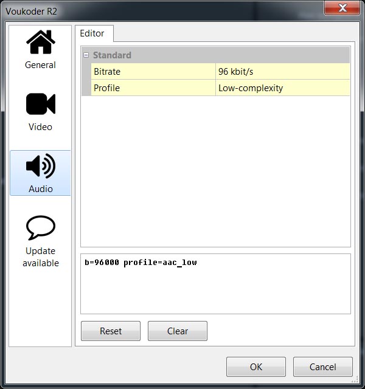Dismiss the dialog with Cancel
The width and height of the screenshot is (365, 389).
(323, 367)
